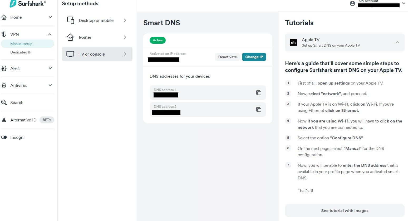The height and width of the screenshot is (221, 408).
Task: Click the VPN label in sidebar
Action: point(14,34)
